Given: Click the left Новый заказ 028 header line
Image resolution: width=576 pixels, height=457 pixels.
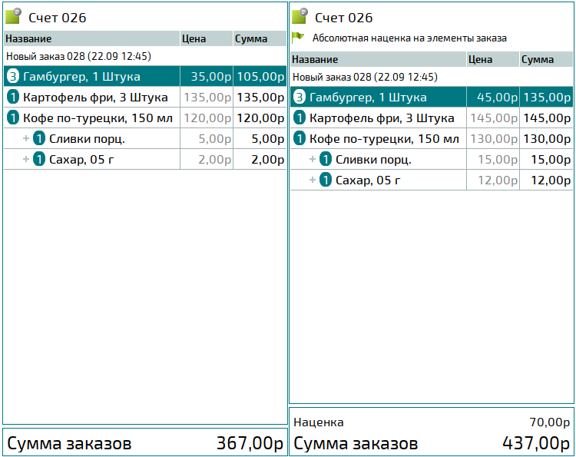Looking at the screenshot, I should click(x=78, y=56).
